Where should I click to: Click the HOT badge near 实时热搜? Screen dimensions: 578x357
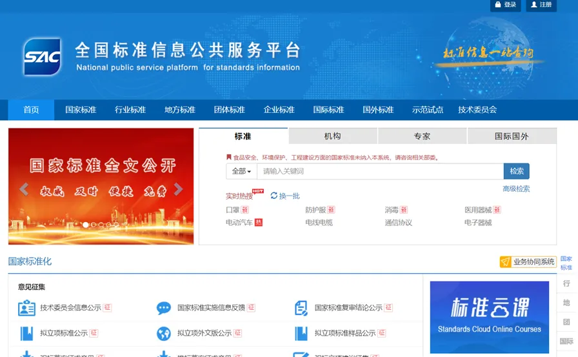258,191
